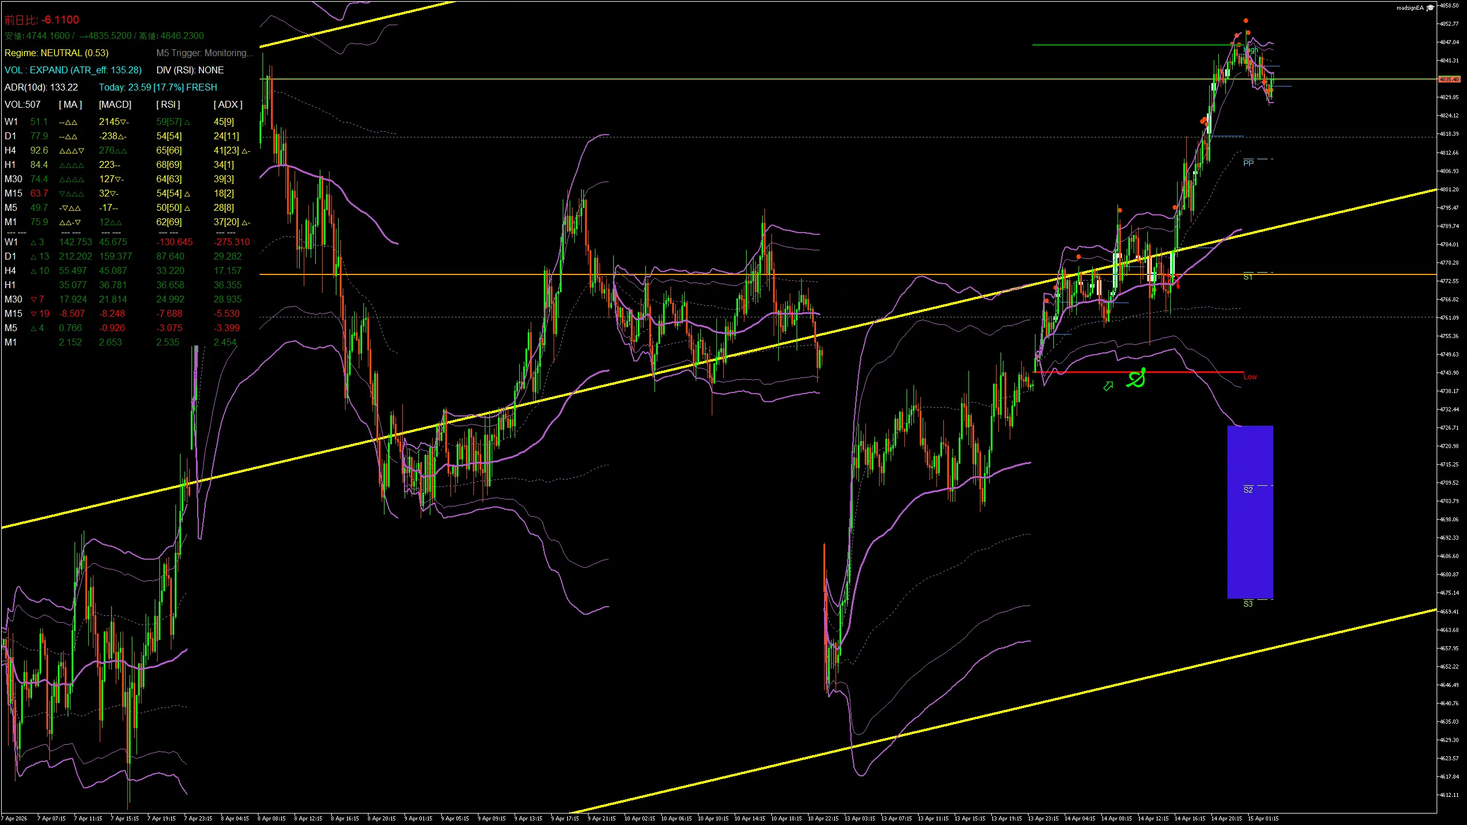Click the Regime: NEUTRAL (0.53) label
Viewport: 1467px width, 825px height.
click(x=56, y=53)
